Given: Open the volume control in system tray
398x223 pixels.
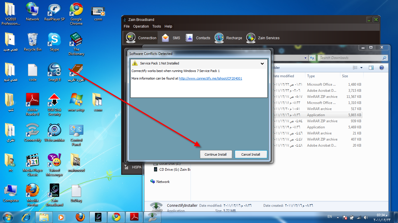Looking at the screenshot, I should (366, 217).
